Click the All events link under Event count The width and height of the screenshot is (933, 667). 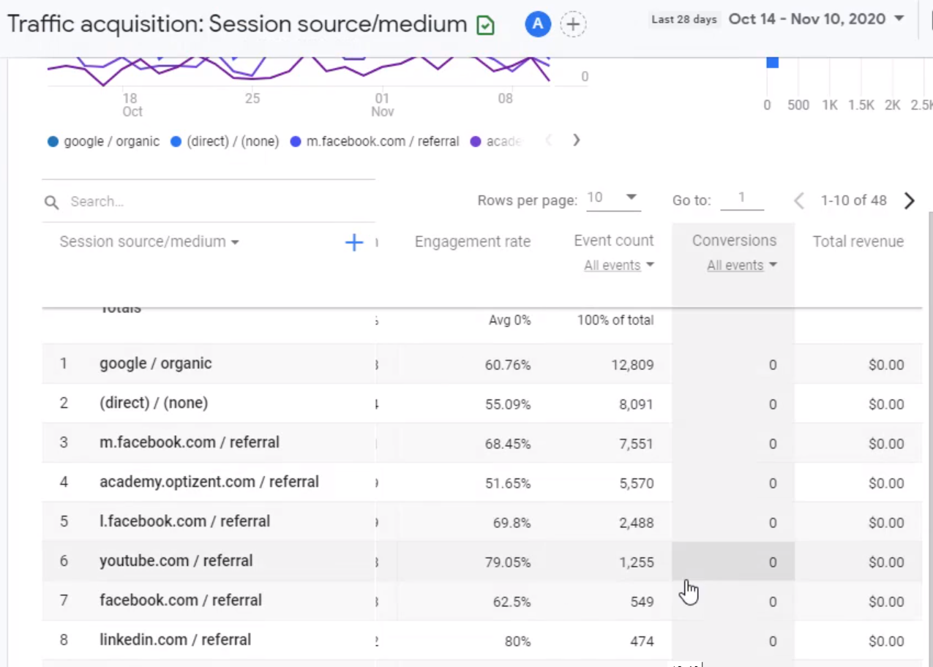pyautogui.click(x=618, y=265)
